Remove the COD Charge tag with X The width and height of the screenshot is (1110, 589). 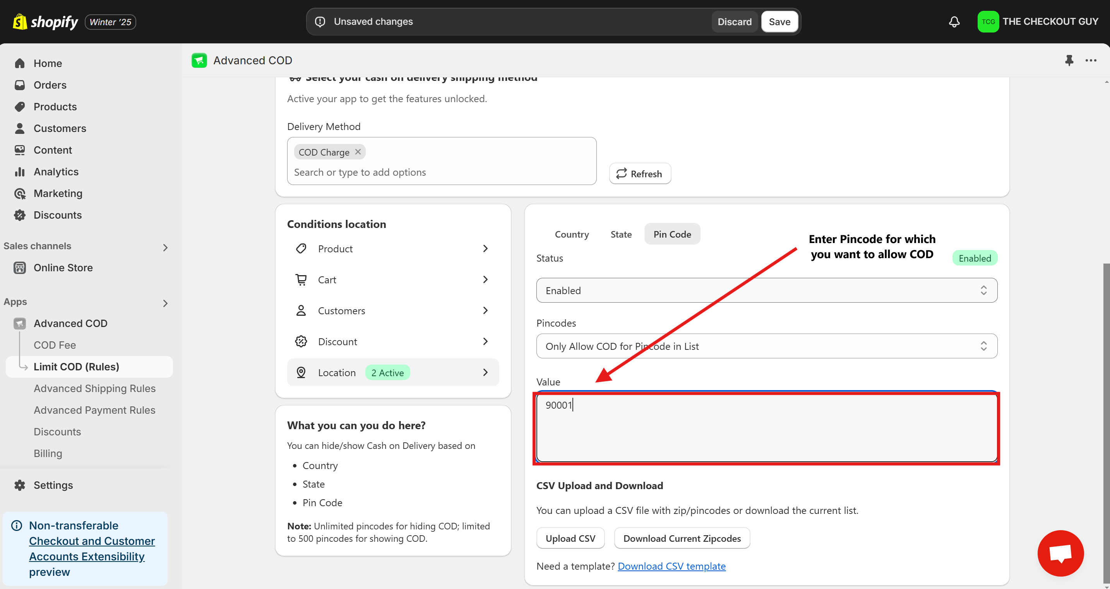tap(358, 152)
